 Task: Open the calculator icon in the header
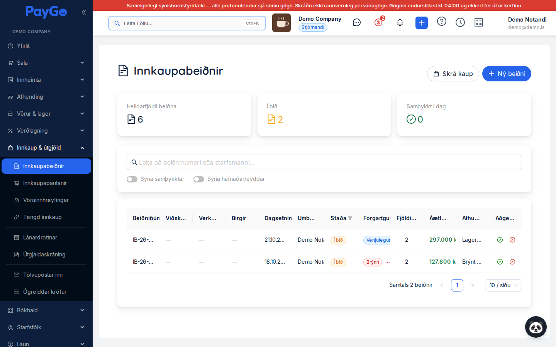(x=479, y=23)
